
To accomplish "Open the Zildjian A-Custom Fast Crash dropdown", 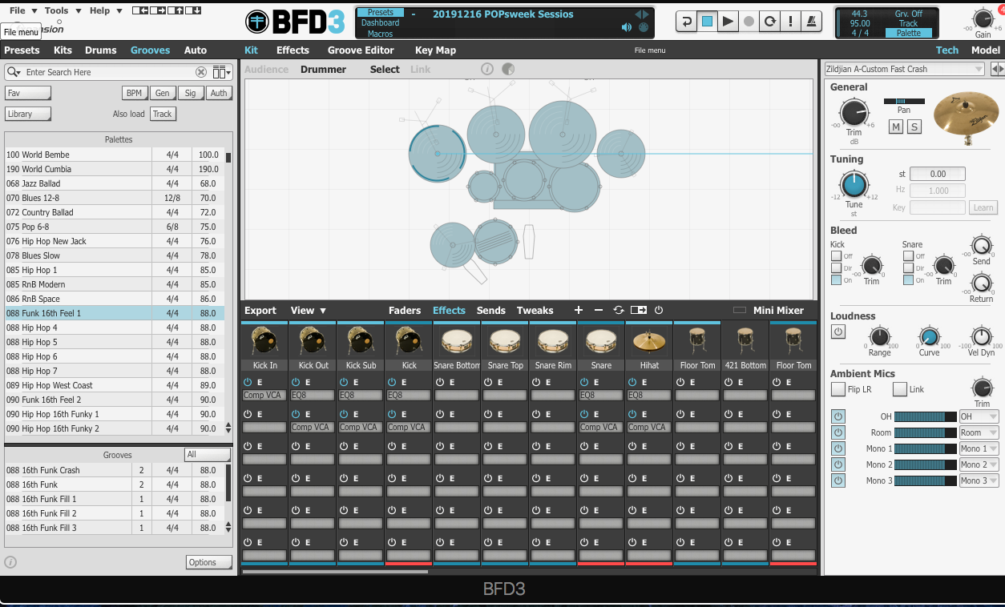I will click(x=904, y=69).
